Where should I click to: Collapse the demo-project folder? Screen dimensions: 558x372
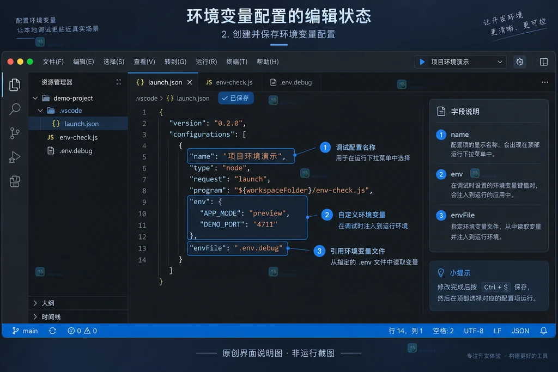point(35,98)
